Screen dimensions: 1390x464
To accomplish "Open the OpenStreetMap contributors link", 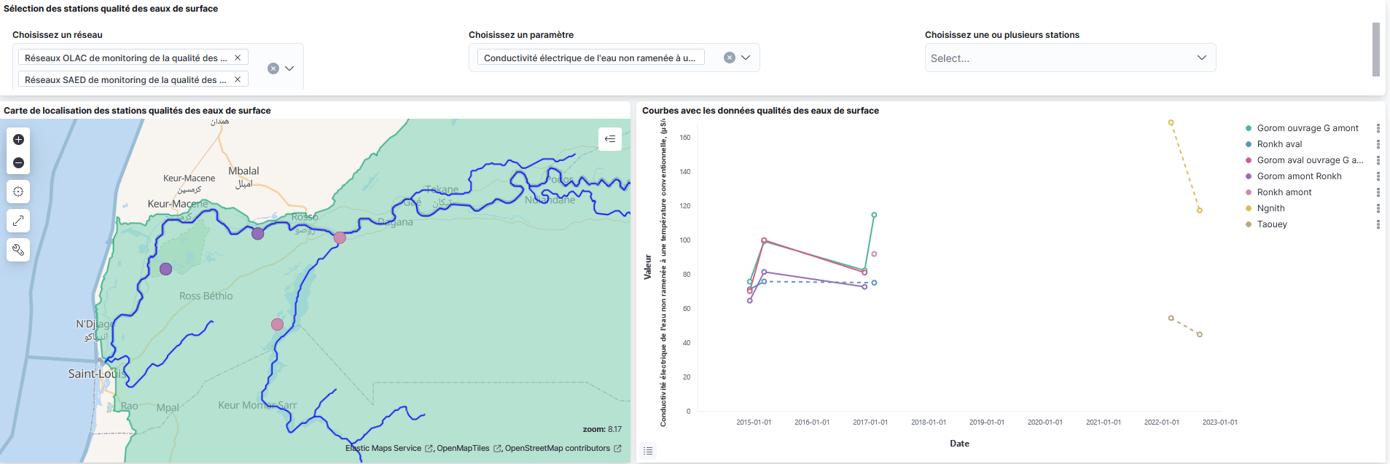I will tap(558, 449).
